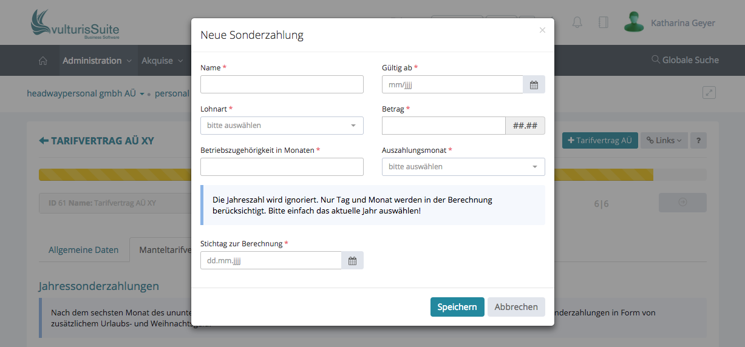Focus the Betrag amount field
Viewport: 745px width, 347px height.
(x=443, y=126)
